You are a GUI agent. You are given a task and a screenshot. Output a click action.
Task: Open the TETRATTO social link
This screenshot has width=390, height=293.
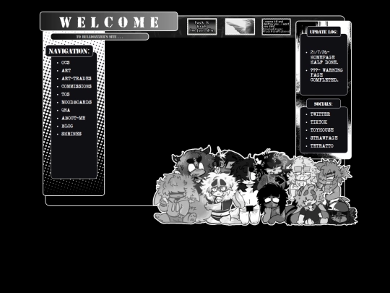pos(322,146)
